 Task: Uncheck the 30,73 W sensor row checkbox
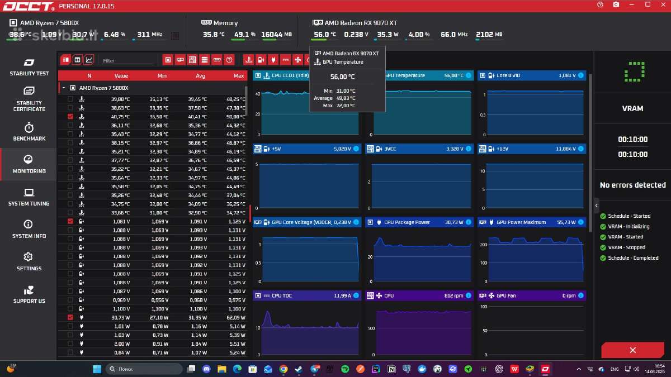(70, 317)
